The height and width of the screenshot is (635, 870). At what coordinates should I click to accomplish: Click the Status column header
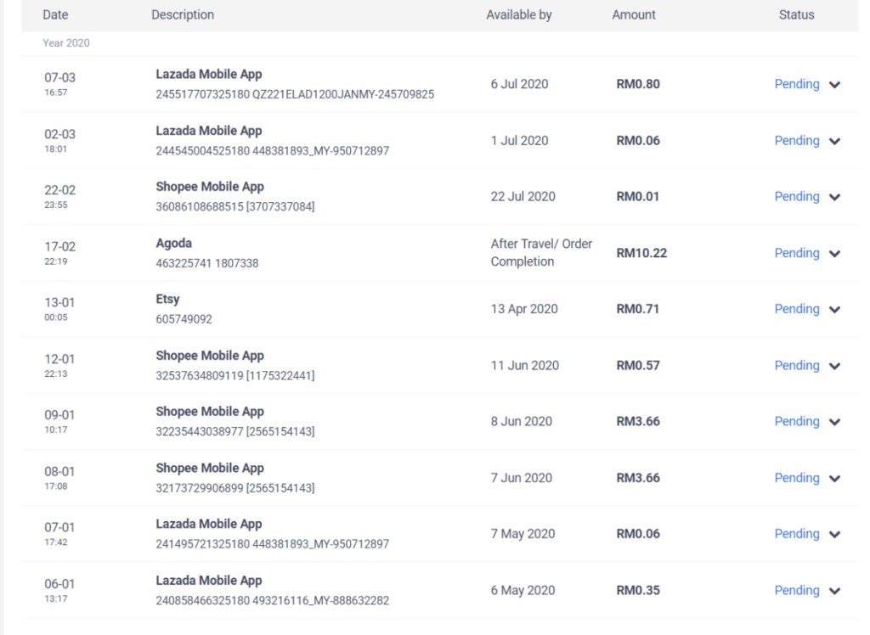796,15
